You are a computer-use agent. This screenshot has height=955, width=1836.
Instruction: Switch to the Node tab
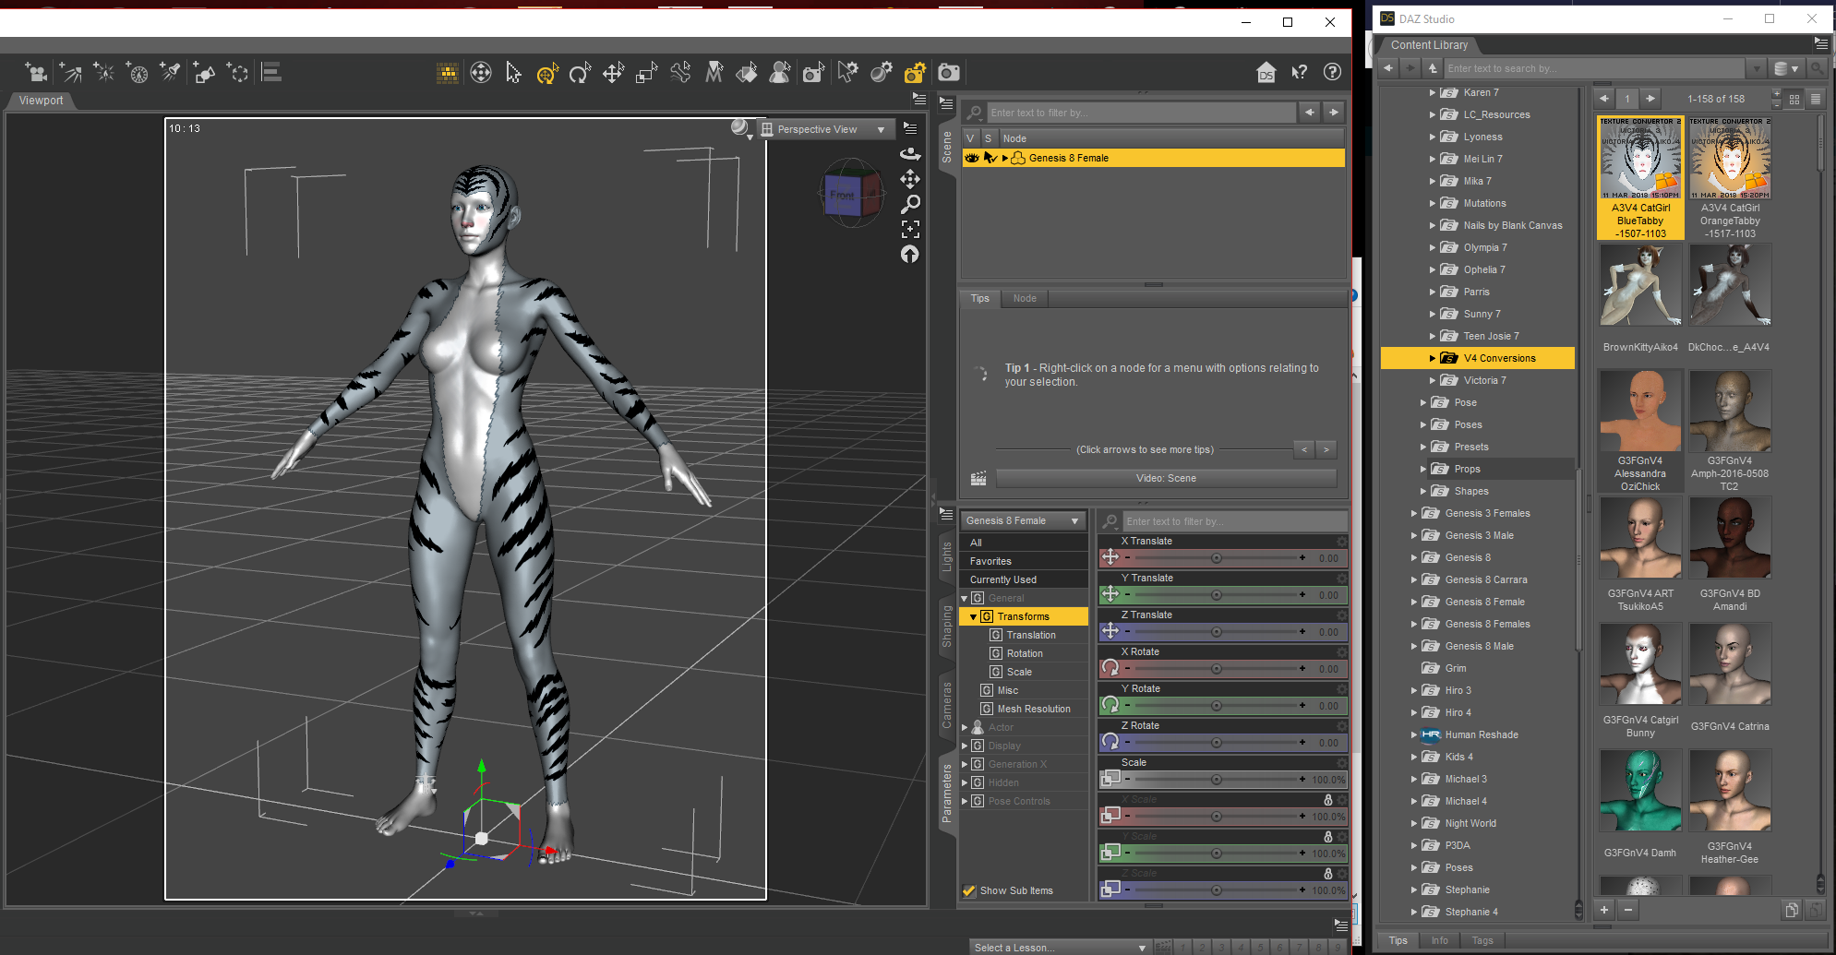(1024, 298)
